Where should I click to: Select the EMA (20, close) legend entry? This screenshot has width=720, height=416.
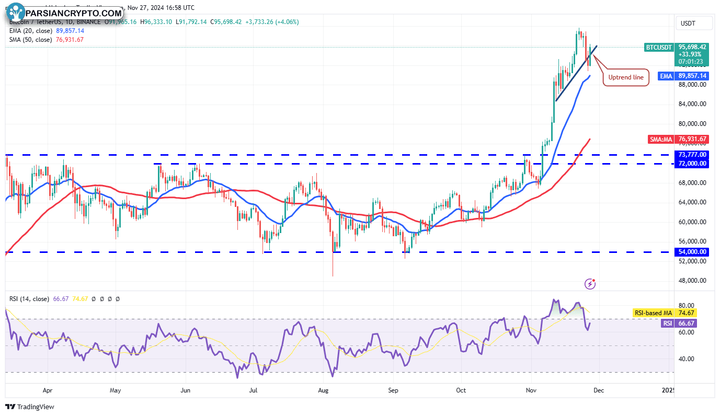point(30,31)
